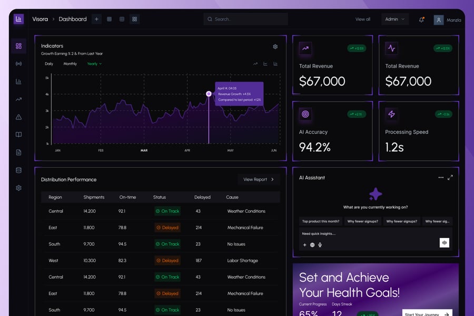Expand the Yearly period dropdown
474x316 pixels.
[94, 64]
